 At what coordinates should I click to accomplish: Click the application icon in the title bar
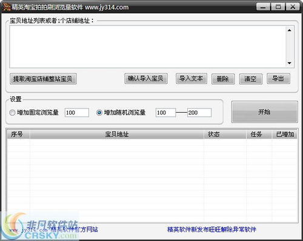coord(7,7)
